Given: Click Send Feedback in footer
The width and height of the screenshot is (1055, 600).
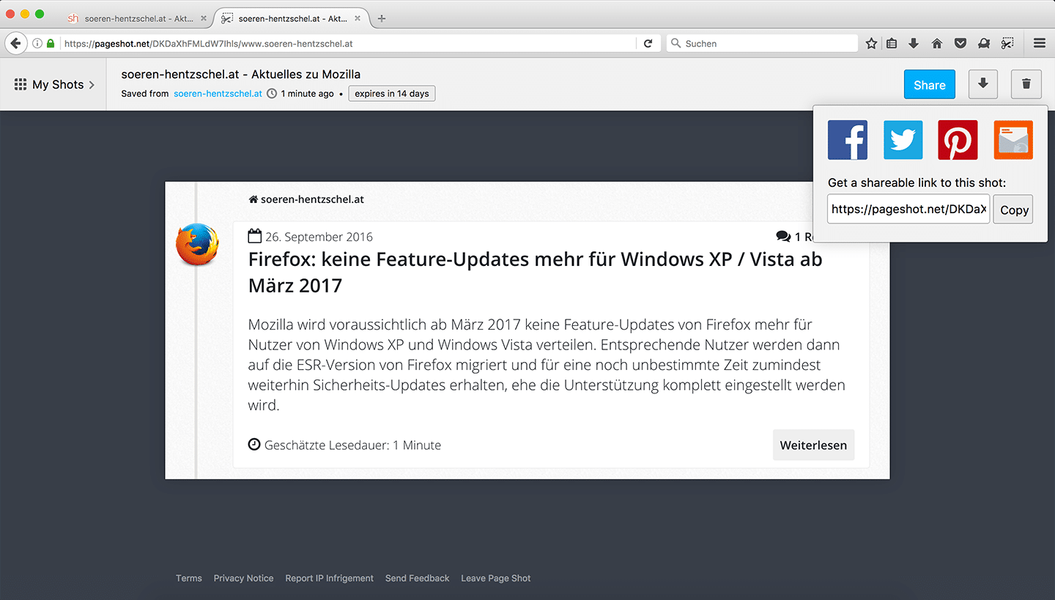Looking at the screenshot, I should point(418,578).
